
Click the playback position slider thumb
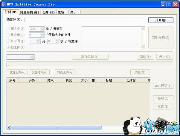point(8,64)
